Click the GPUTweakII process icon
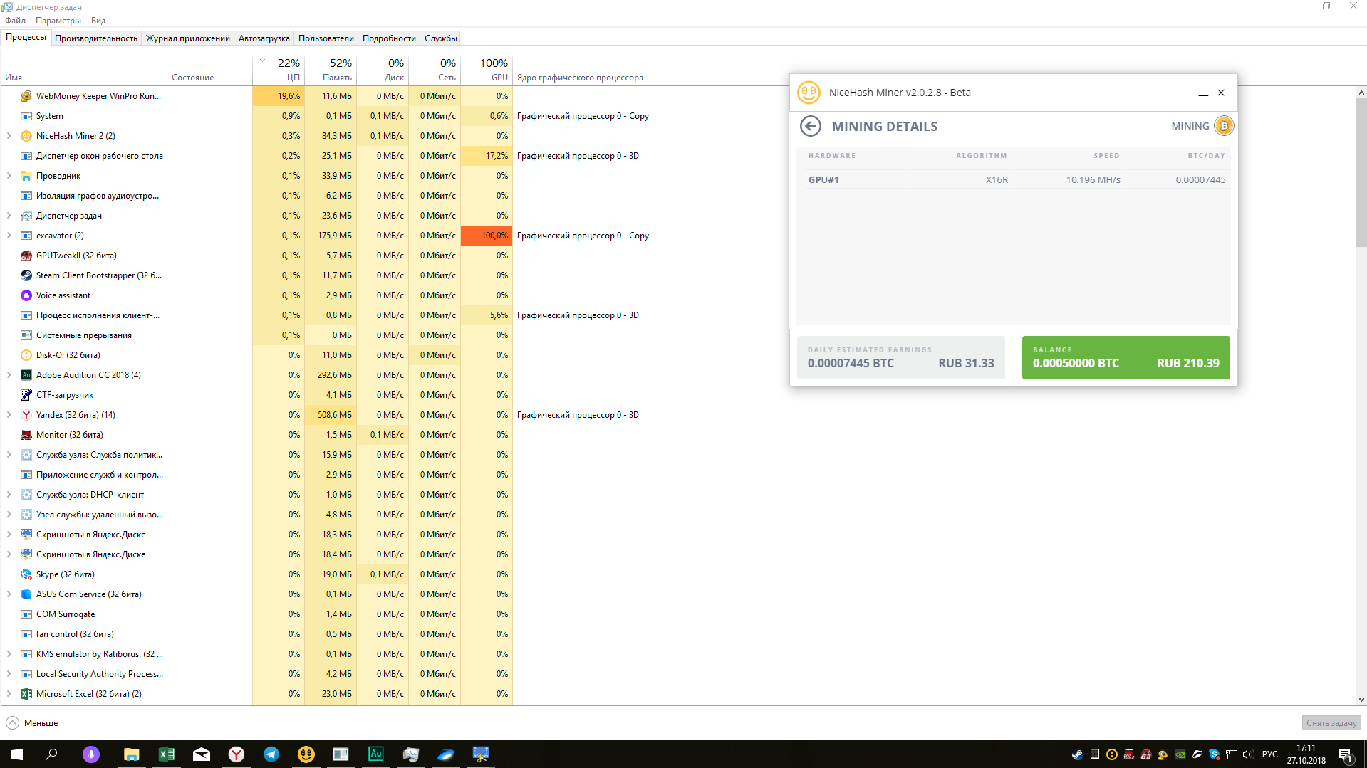The height and width of the screenshot is (768, 1367). pyautogui.click(x=26, y=256)
